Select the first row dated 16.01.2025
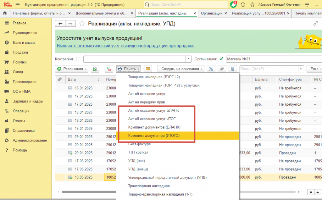 coord(84,88)
